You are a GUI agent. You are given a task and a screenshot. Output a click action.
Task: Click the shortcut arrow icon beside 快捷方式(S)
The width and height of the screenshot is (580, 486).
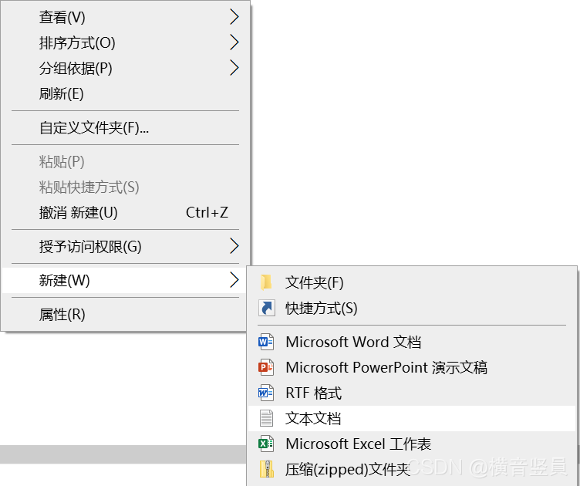pyautogui.click(x=266, y=308)
